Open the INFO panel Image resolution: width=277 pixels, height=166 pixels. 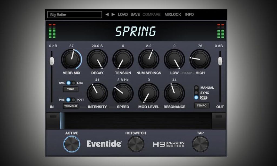click(189, 15)
